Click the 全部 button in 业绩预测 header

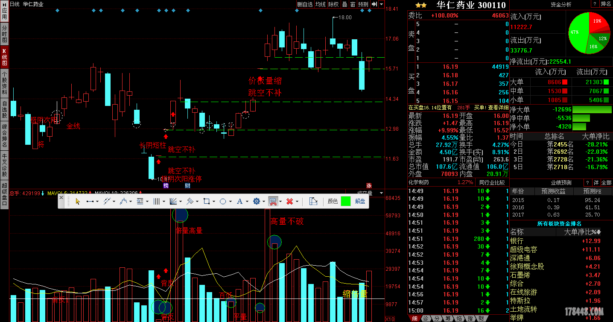tap(606, 182)
